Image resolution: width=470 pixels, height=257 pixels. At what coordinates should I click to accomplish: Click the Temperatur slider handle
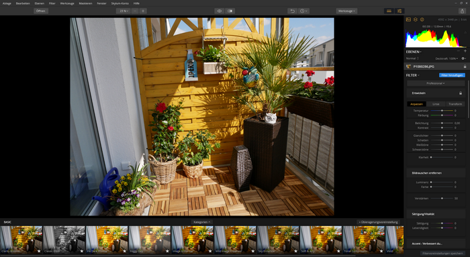pos(442,111)
